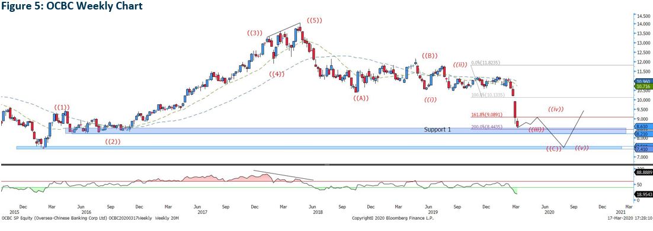Image resolution: width=653 pixels, height=231 pixels.
Task: Select the ((2)) wave label
Action: coord(113,142)
